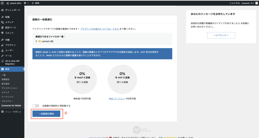This screenshot has width=259, height=138.
Task: Click the plus 新規 button in admin bar
Action: coord(35,3)
